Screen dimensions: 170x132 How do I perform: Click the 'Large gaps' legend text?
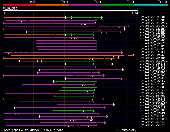click(x=11, y=130)
